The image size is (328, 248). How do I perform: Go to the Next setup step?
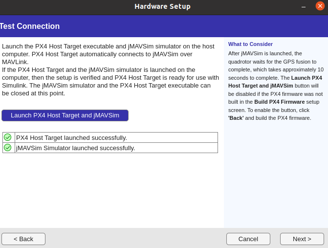[302, 239]
